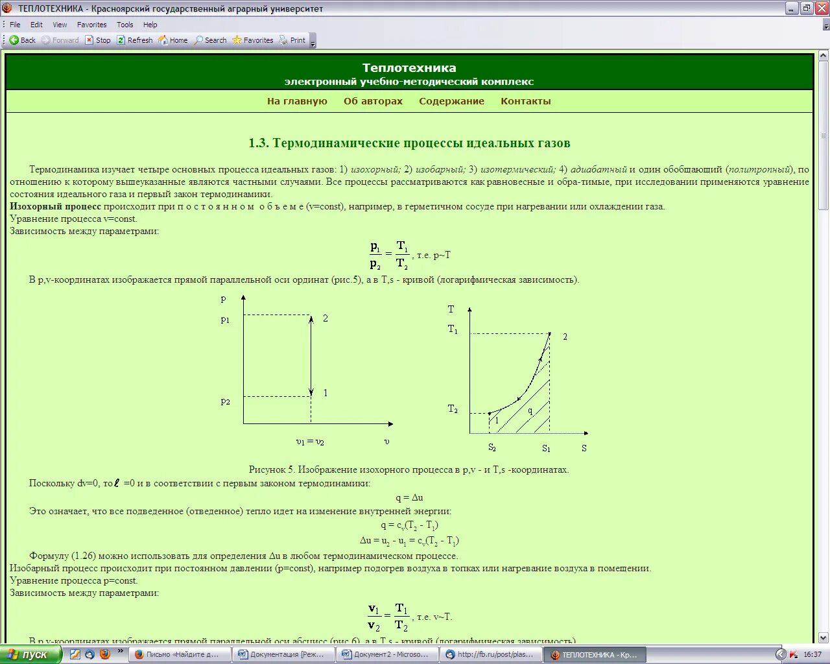Follow the 'На главную' link

click(297, 101)
